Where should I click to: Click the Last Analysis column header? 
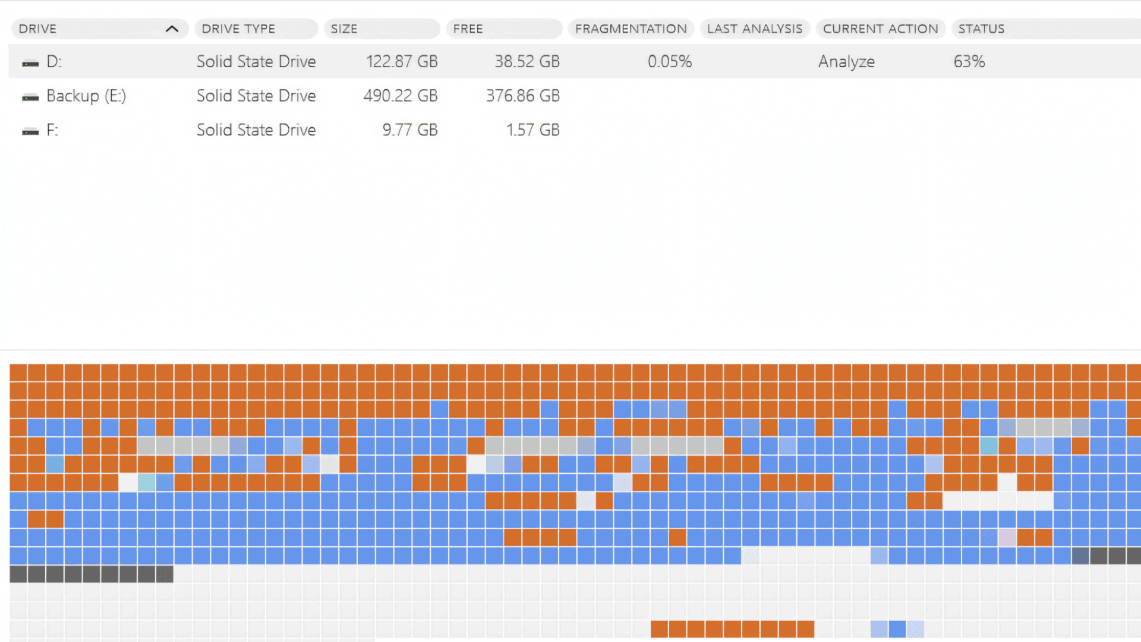[754, 29]
